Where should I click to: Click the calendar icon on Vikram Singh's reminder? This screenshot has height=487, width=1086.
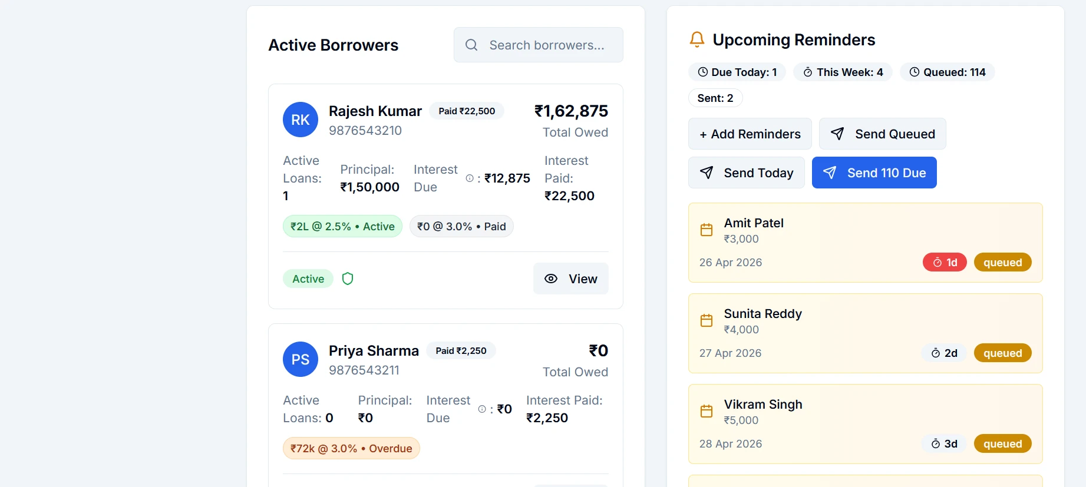[x=707, y=411]
